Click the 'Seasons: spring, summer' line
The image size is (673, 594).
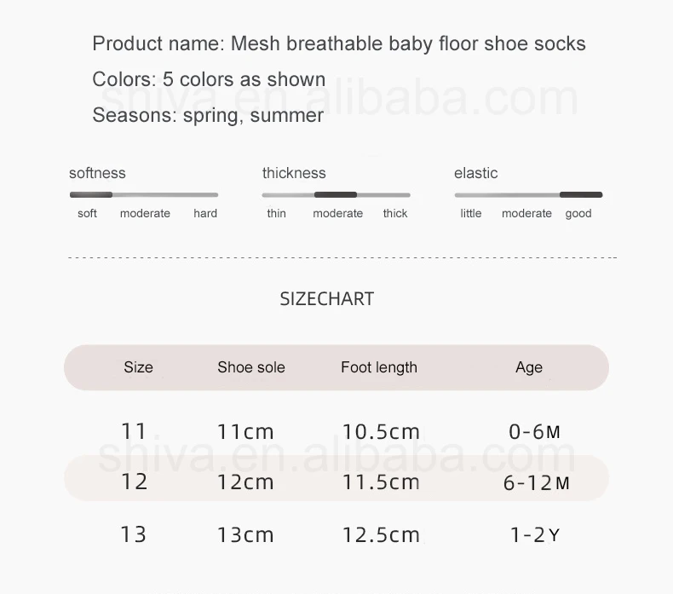(x=208, y=116)
